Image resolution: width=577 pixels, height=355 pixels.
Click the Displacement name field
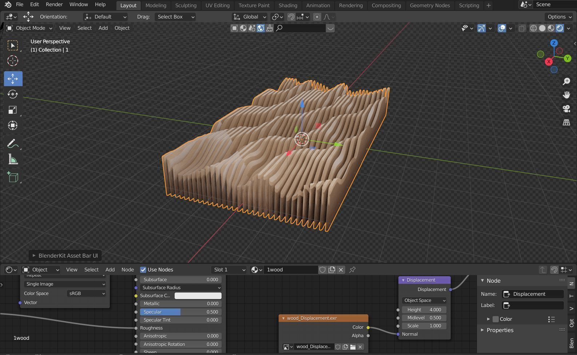[x=533, y=294]
